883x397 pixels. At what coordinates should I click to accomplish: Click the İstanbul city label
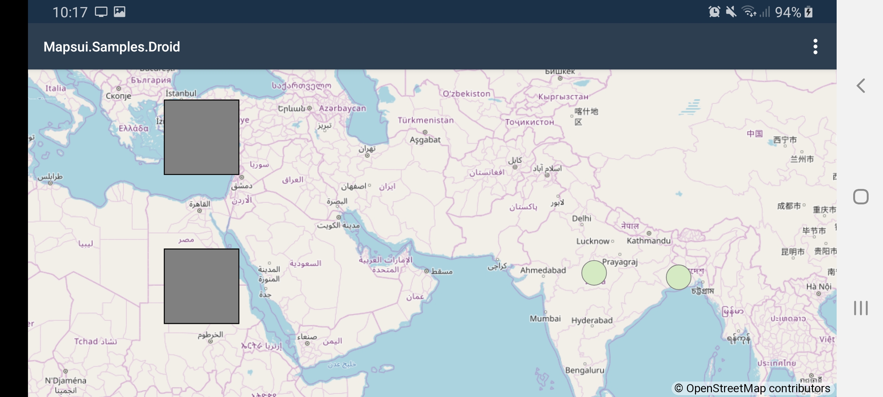click(x=181, y=93)
